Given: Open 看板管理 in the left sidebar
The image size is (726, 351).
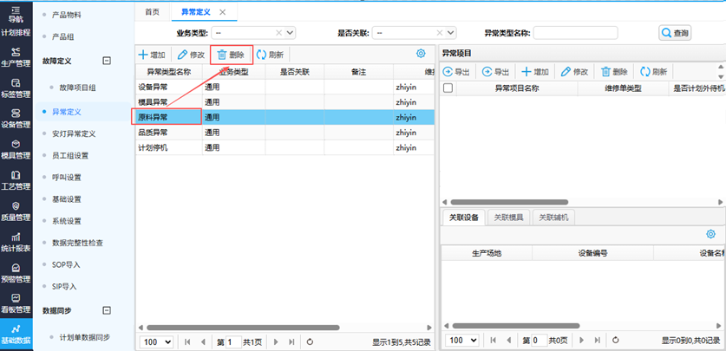Looking at the screenshot, I should 16,303.
